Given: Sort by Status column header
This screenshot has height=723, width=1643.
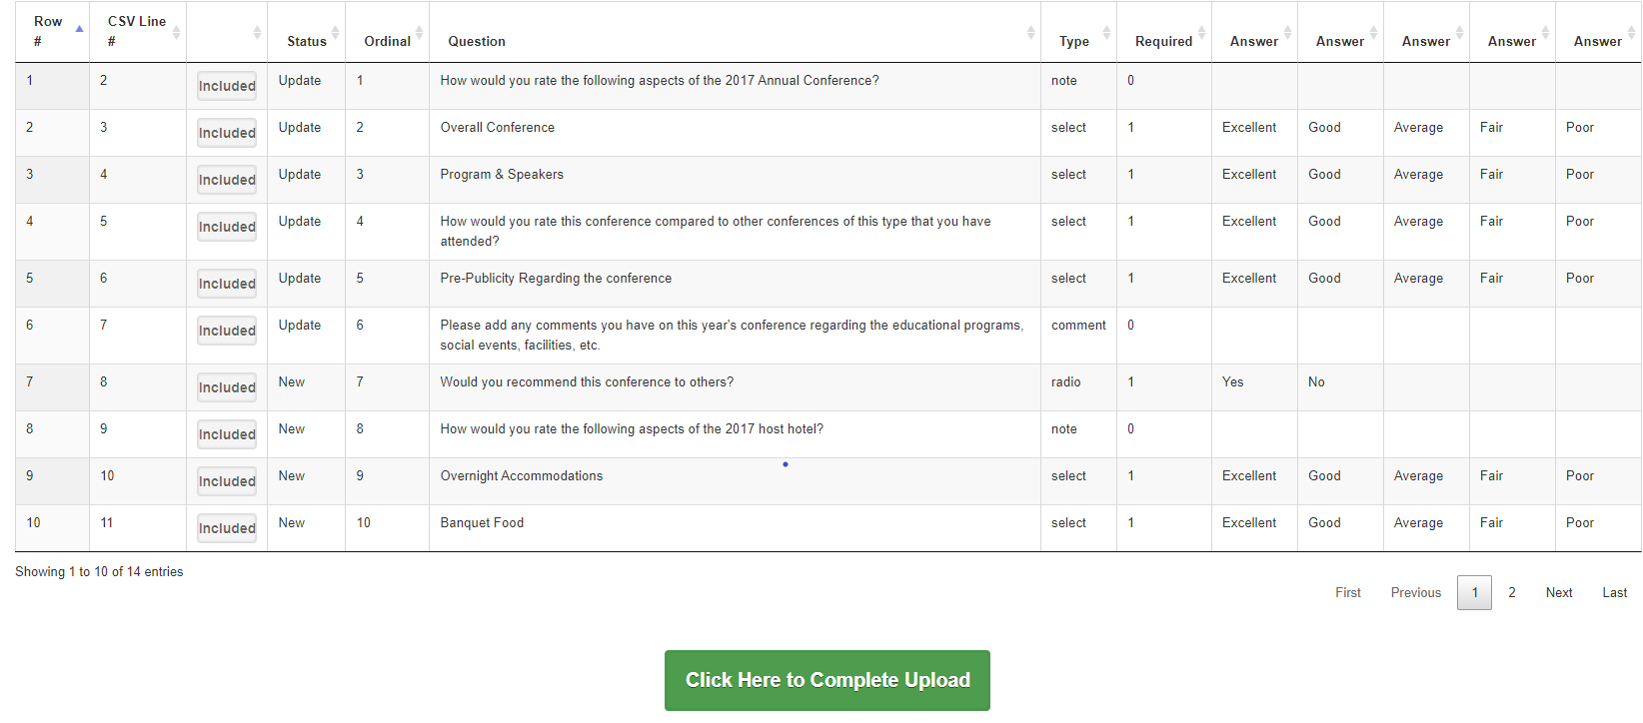Looking at the screenshot, I should [306, 41].
